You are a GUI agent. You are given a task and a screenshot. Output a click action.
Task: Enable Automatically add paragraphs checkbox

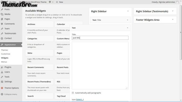(73, 93)
